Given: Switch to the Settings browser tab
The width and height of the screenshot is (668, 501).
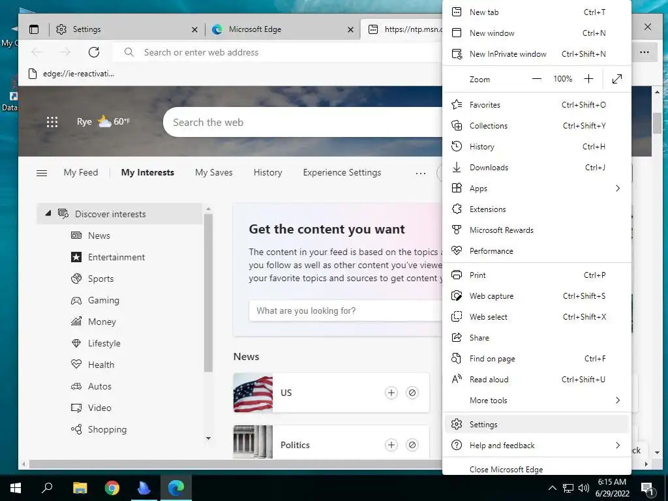Looking at the screenshot, I should tap(127, 29).
